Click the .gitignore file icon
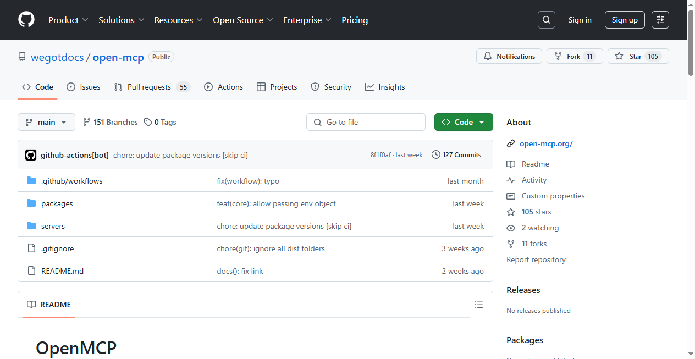 click(x=31, y=248)
